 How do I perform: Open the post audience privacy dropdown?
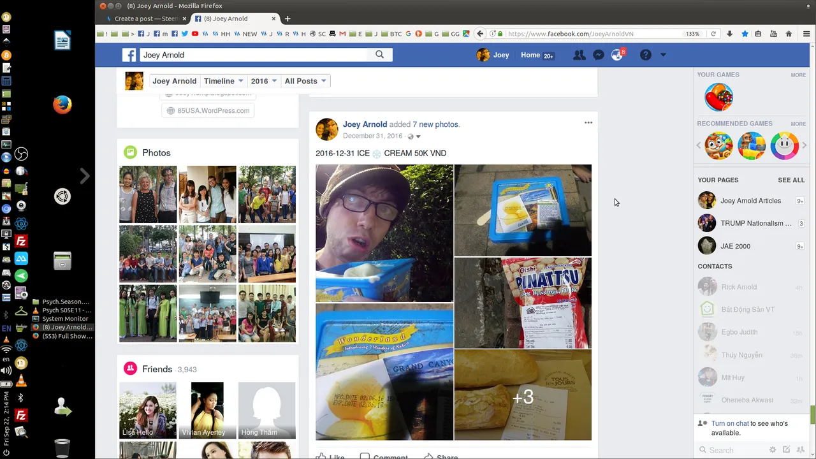click(414, 136)
